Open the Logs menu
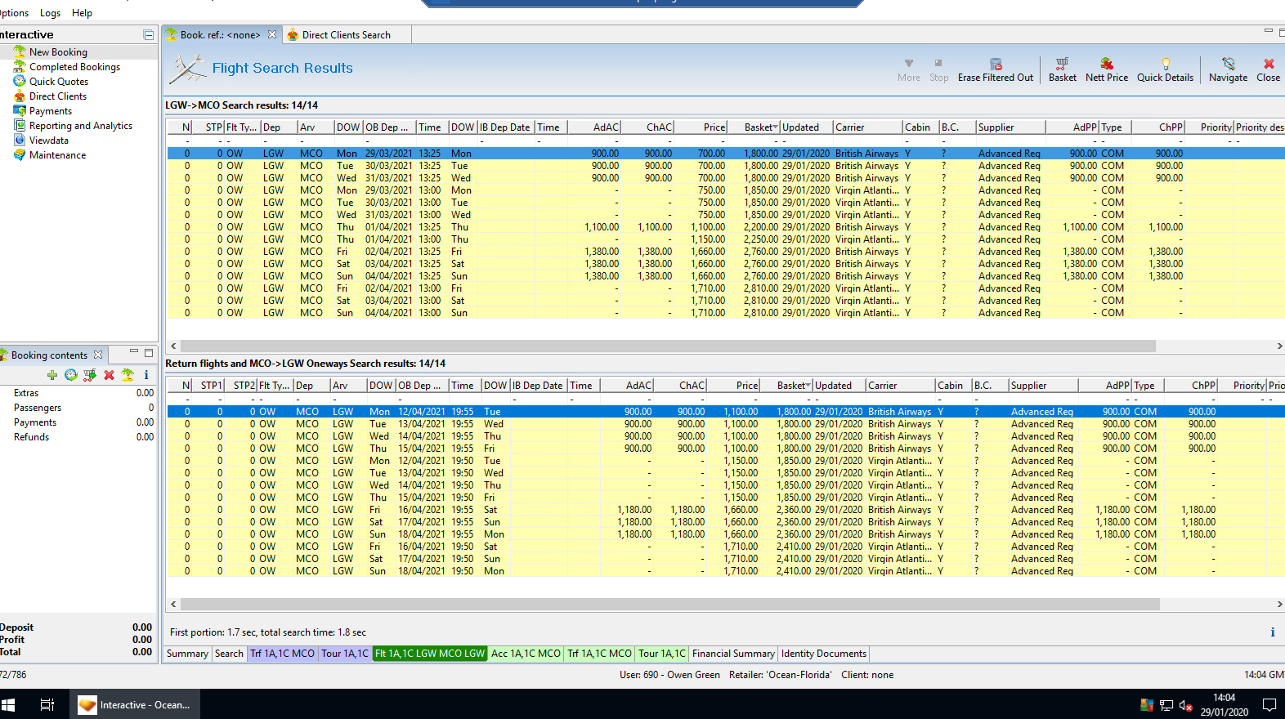This screenshot has width=1285, height=719. point(50,13)
